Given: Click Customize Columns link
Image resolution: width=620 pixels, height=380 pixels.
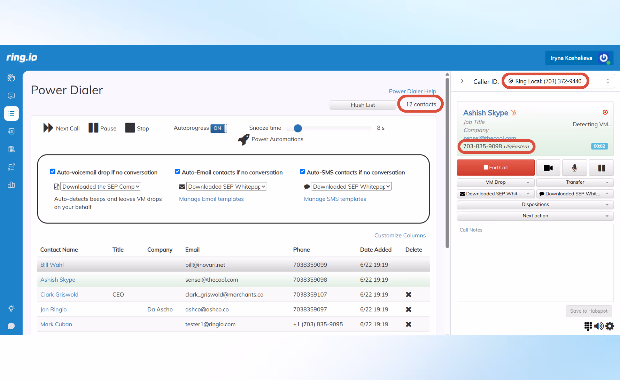Looking at the screenshot, I should [400, 235].
